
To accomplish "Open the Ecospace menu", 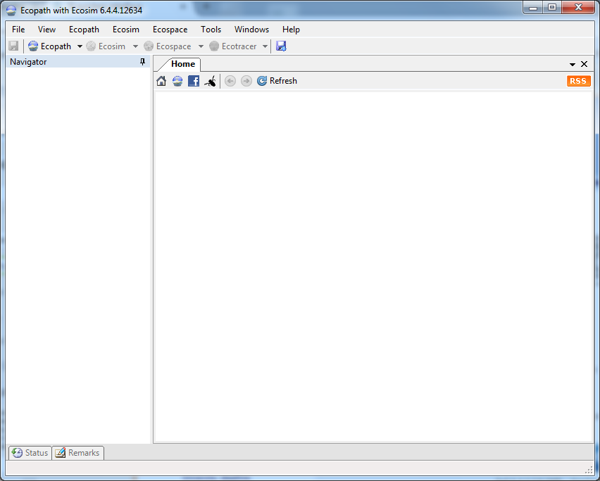I will [170, 30].
